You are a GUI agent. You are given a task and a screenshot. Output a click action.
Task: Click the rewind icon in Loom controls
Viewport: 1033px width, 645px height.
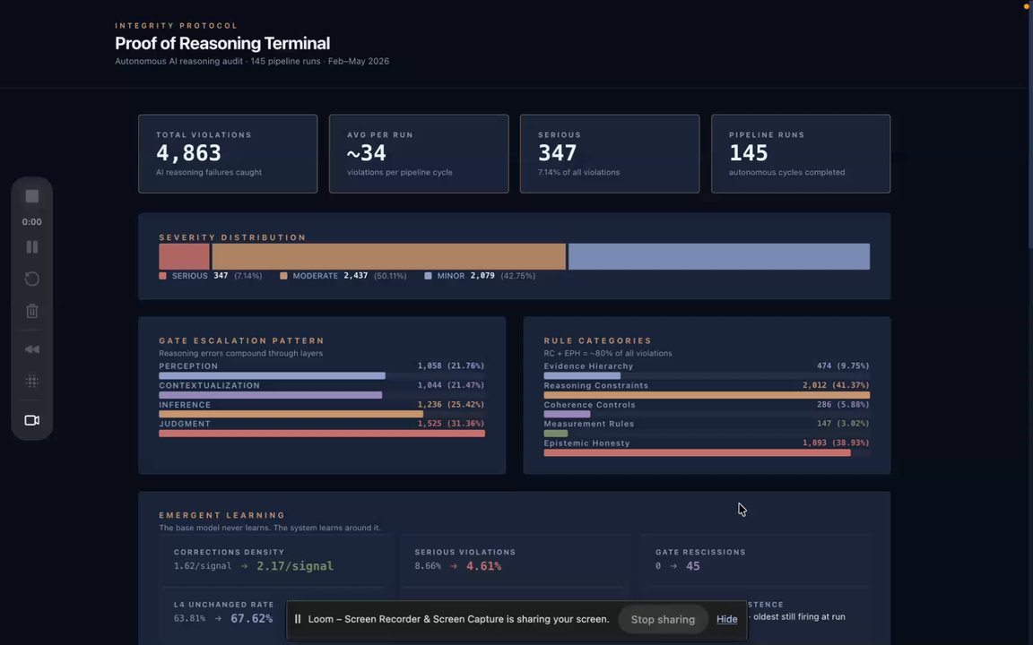tap(31, 349)
